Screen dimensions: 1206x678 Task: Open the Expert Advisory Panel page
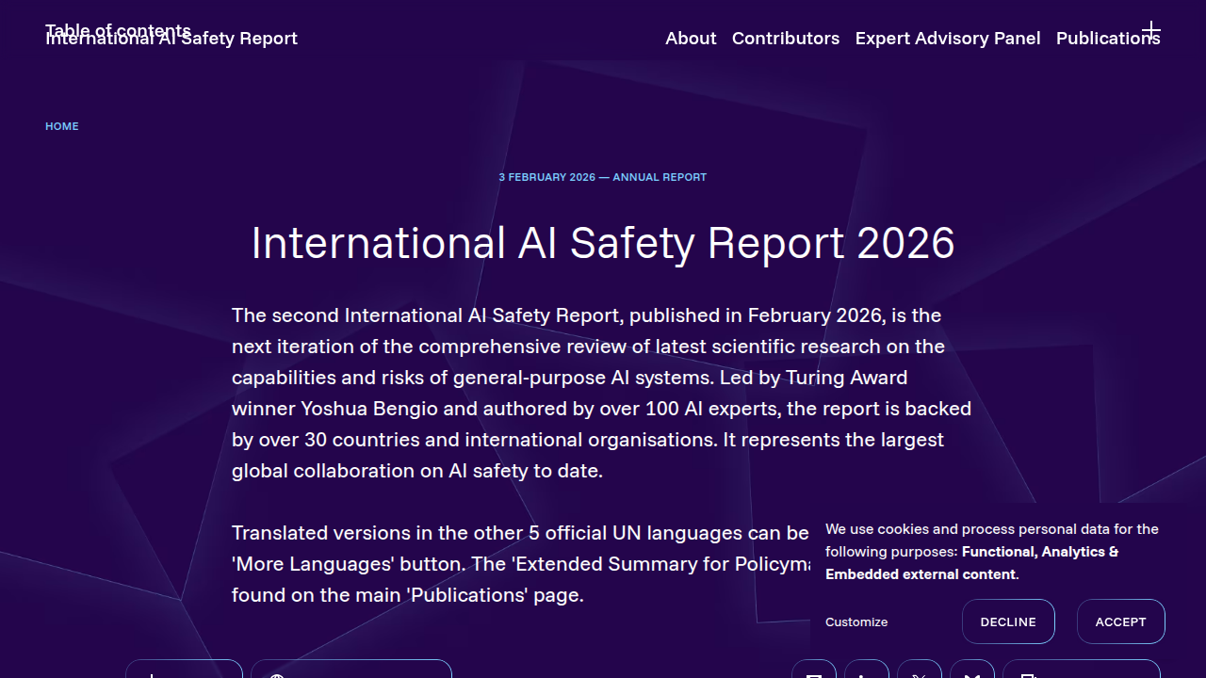[948, 39]
